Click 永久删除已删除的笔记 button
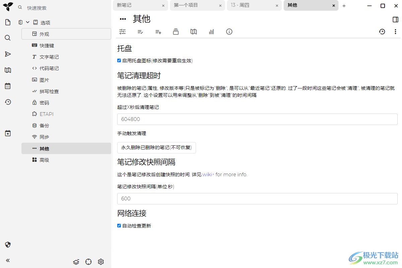 [156, 148]
